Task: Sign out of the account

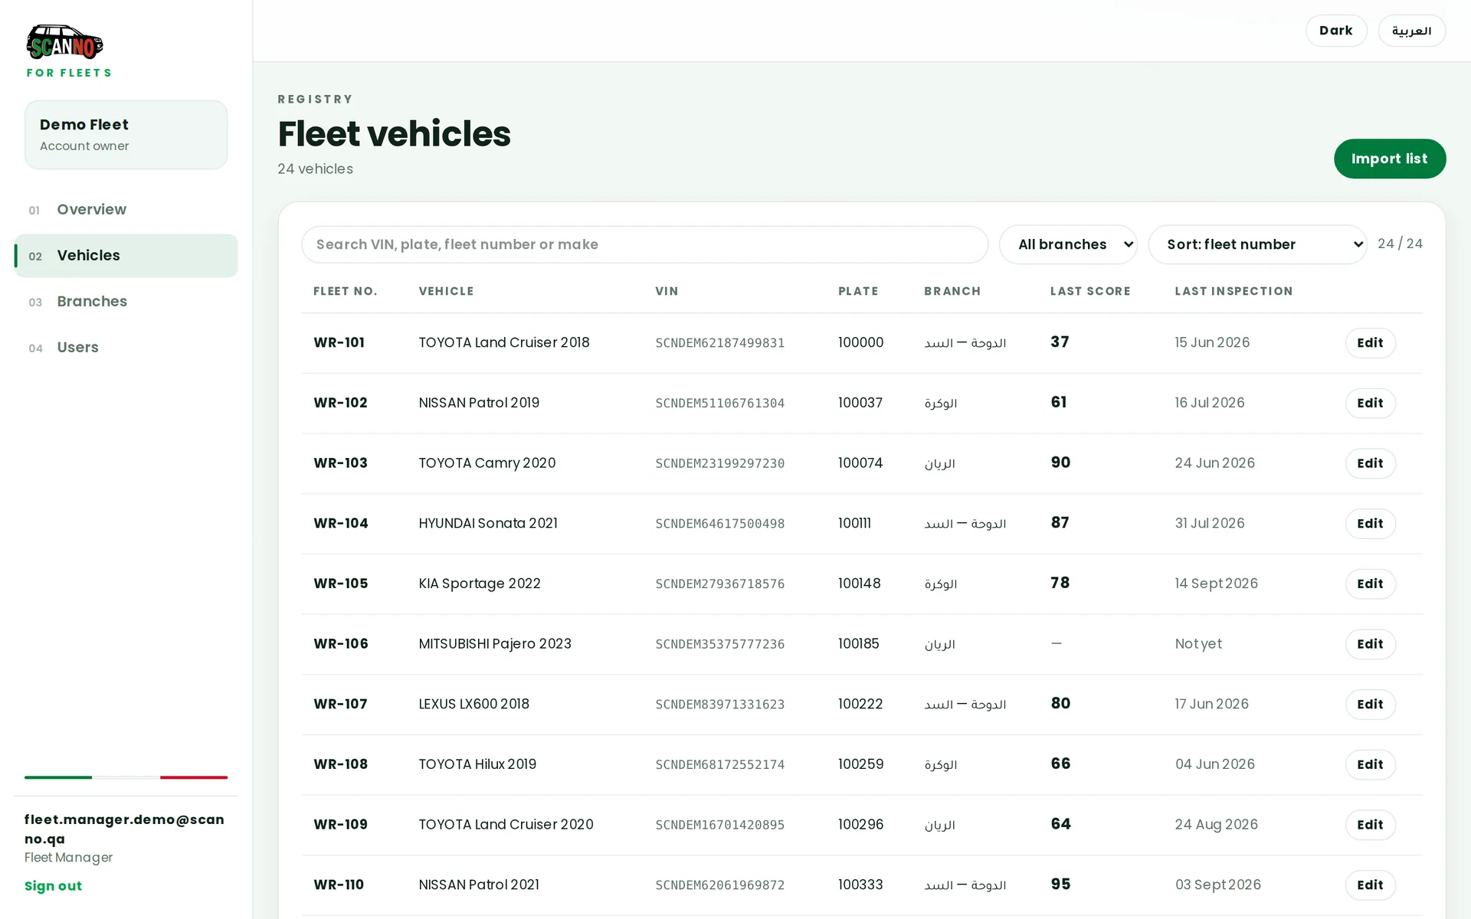Action: 53,886
